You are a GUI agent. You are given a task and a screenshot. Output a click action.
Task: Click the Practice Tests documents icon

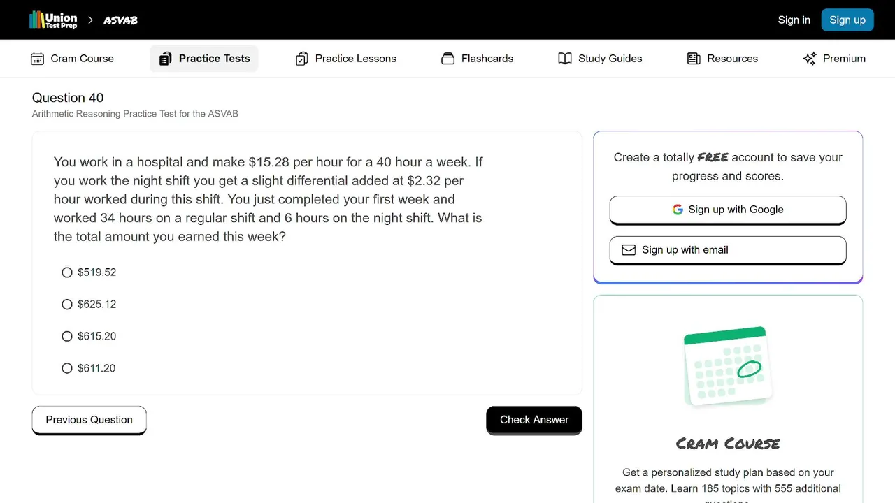(165, 59)
